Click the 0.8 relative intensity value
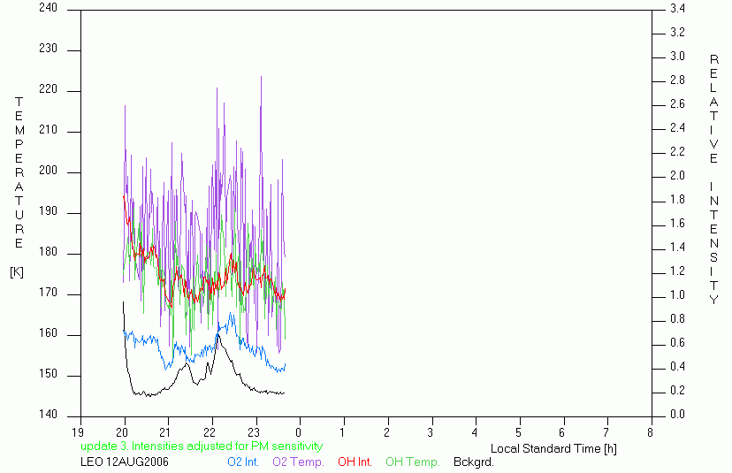Image resolution: width=732 pixels, height=473 pixels. coord(677,319)
